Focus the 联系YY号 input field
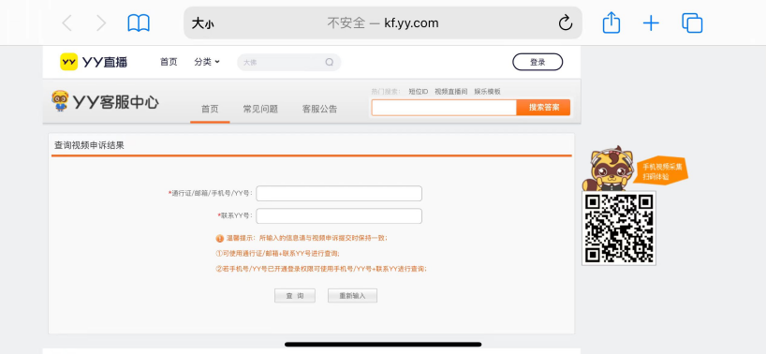The width and height of the screenshot is (766, 354). pyautogui.click(x=339, y=215)
